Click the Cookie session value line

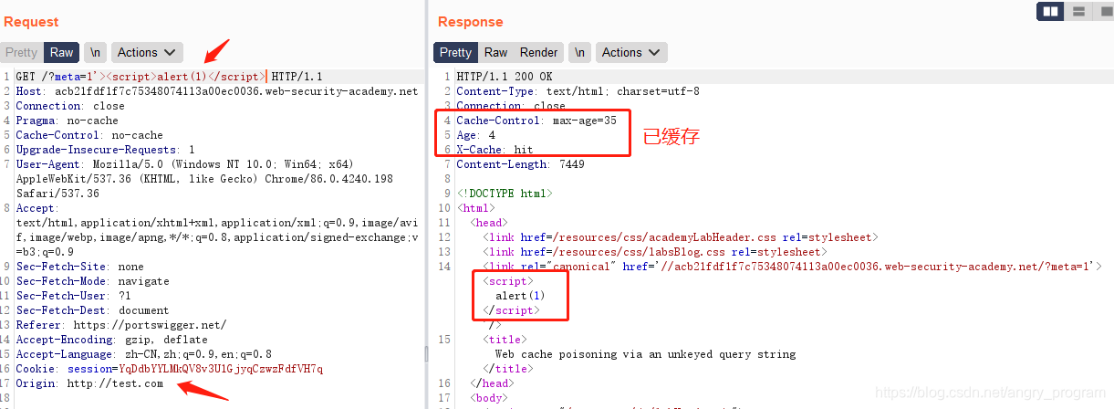tap(169, 369)
